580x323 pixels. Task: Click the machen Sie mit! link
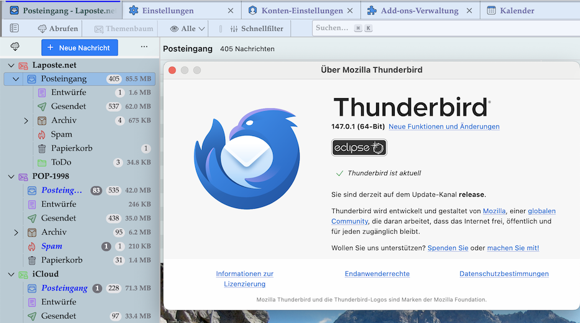point(513,248)
